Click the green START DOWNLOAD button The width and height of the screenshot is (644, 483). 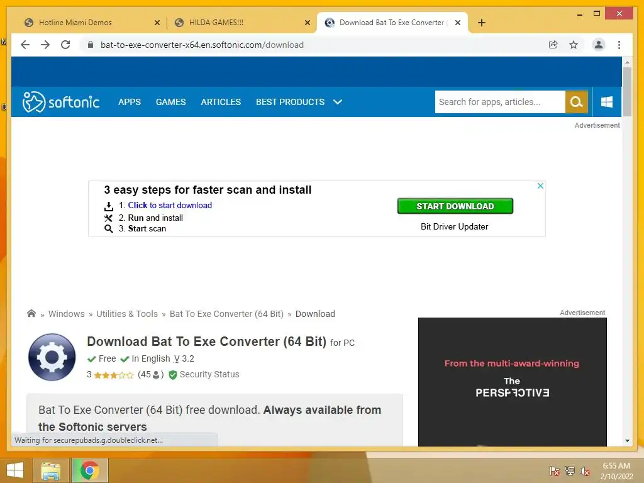[x=455, y=206]
